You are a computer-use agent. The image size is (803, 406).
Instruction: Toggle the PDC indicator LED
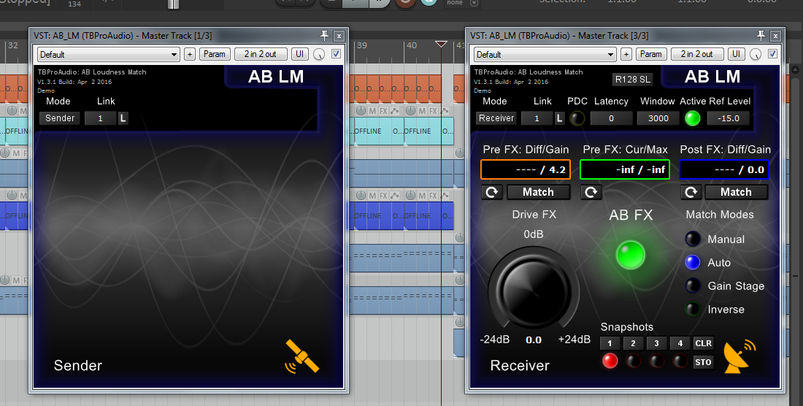point(577,118)
